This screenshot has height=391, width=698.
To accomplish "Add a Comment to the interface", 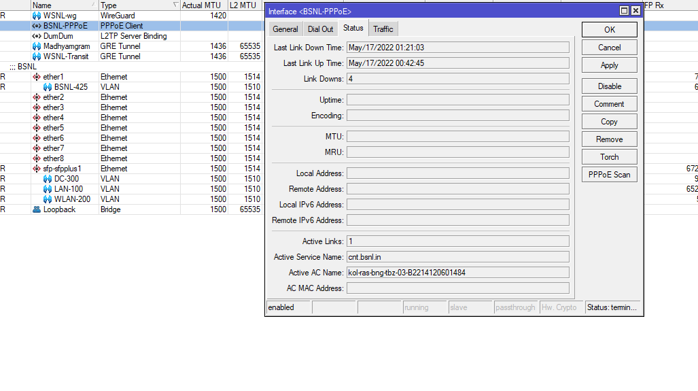I will coord(610,104).
